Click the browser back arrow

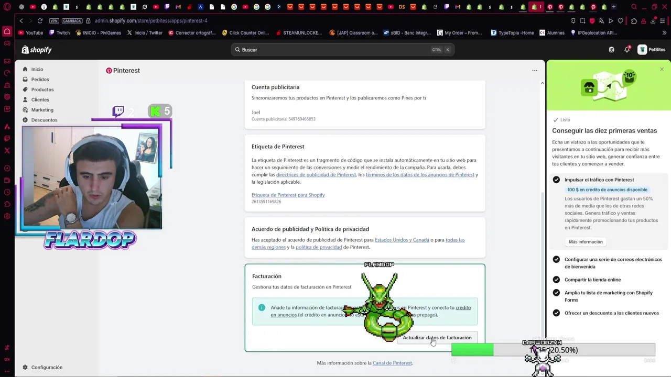[21, 21]
